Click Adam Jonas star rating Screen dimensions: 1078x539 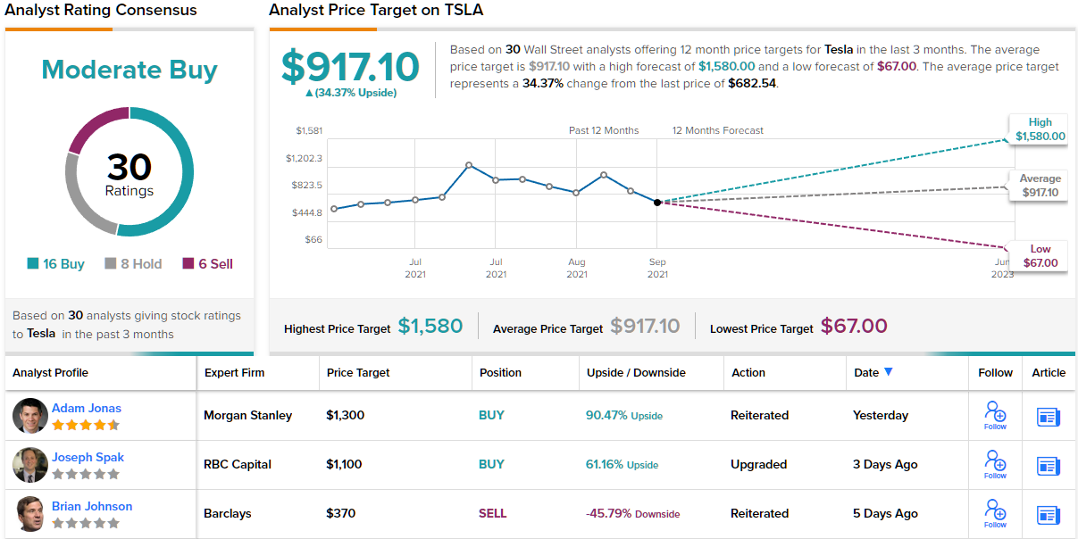(x=85, y=425)
